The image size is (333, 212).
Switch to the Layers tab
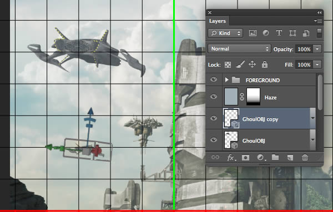click(217, 21)
